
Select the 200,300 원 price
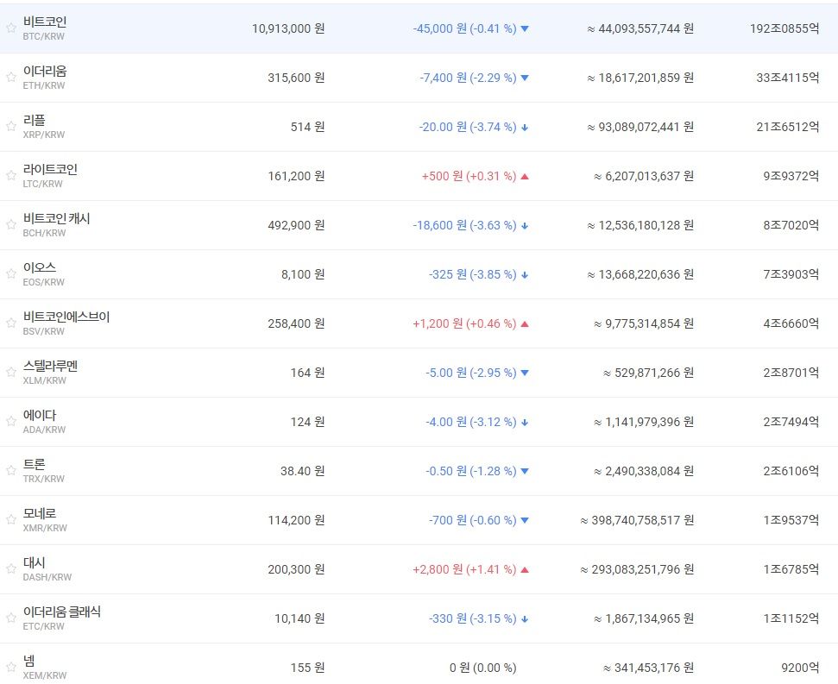(296, 569)
